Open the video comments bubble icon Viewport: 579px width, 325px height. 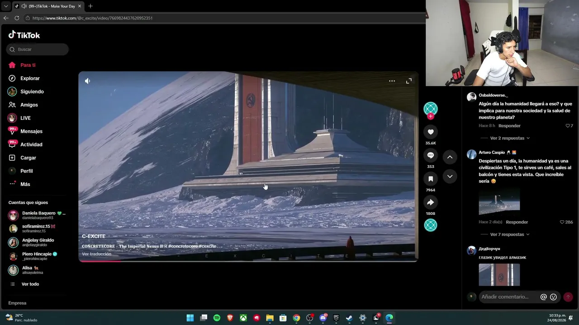(x=431, y=155)
